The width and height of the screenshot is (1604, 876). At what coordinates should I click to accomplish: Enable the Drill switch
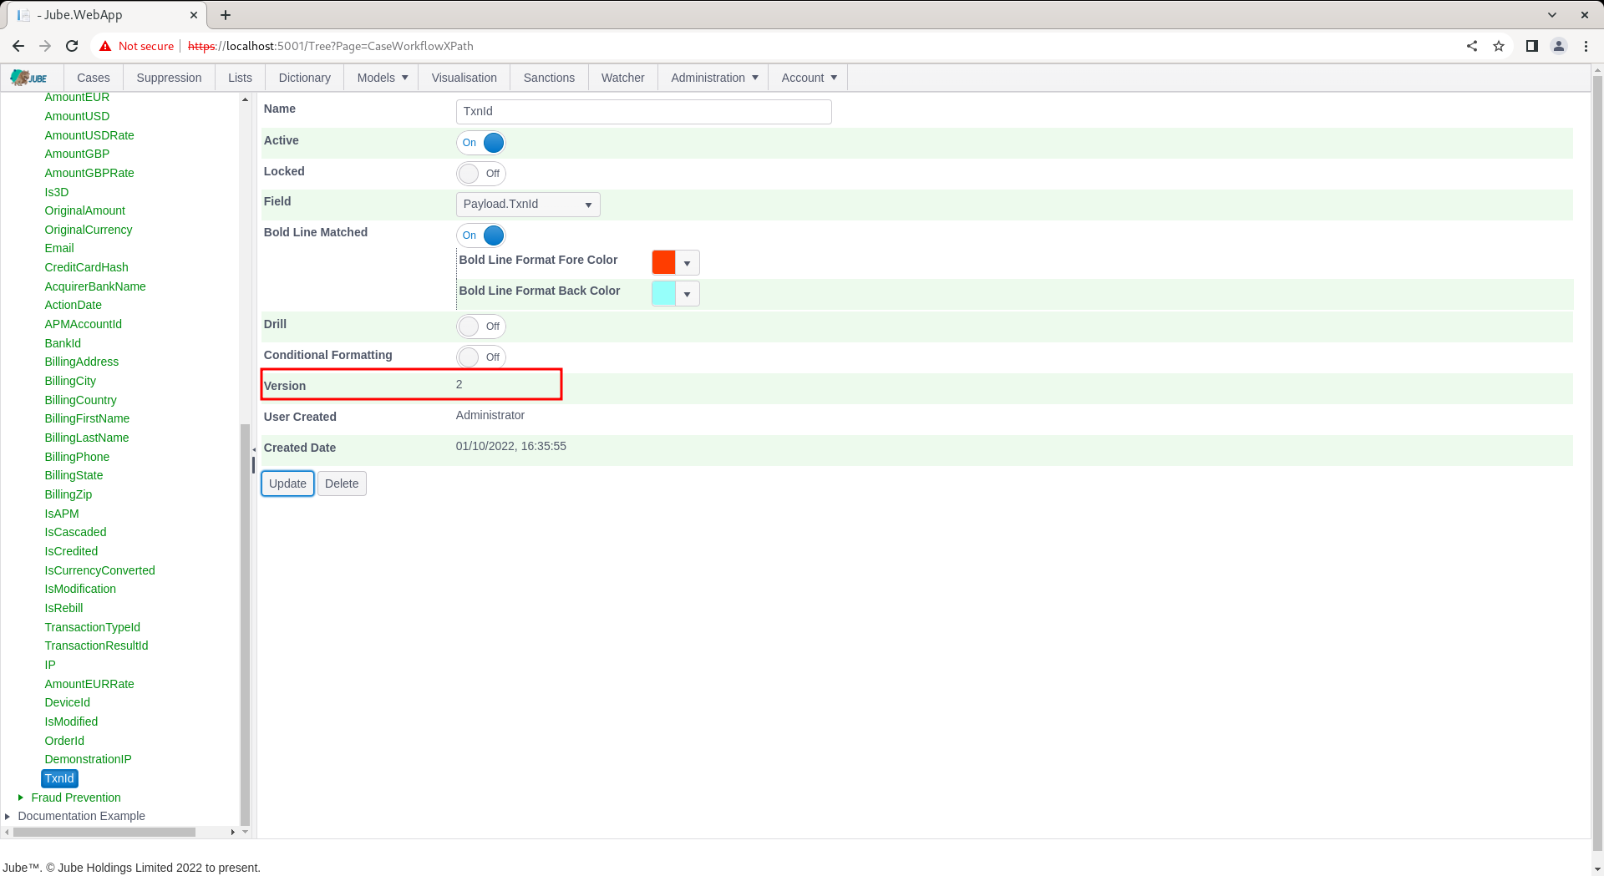coord(481,327)
